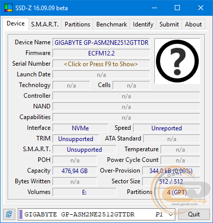Click the S.M.A.R.T. field value Unsupported
213x223 pixels.
click(x=85, y=150)
